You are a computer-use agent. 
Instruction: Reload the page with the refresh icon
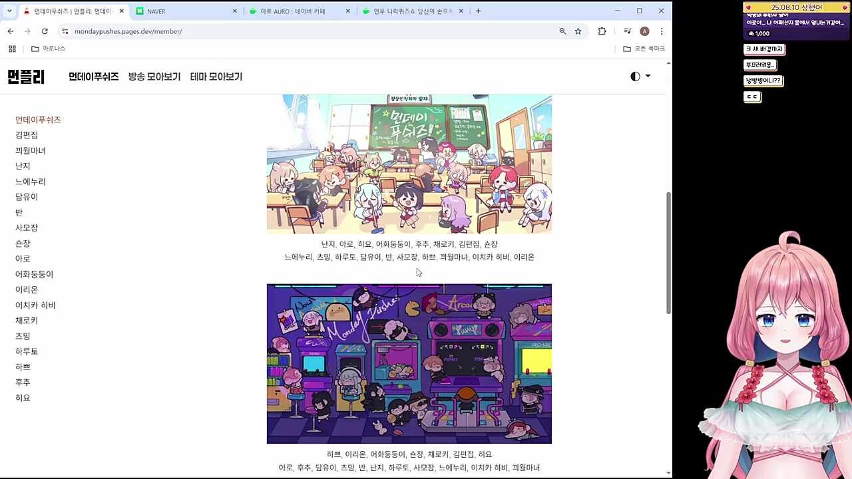(45, 31)
